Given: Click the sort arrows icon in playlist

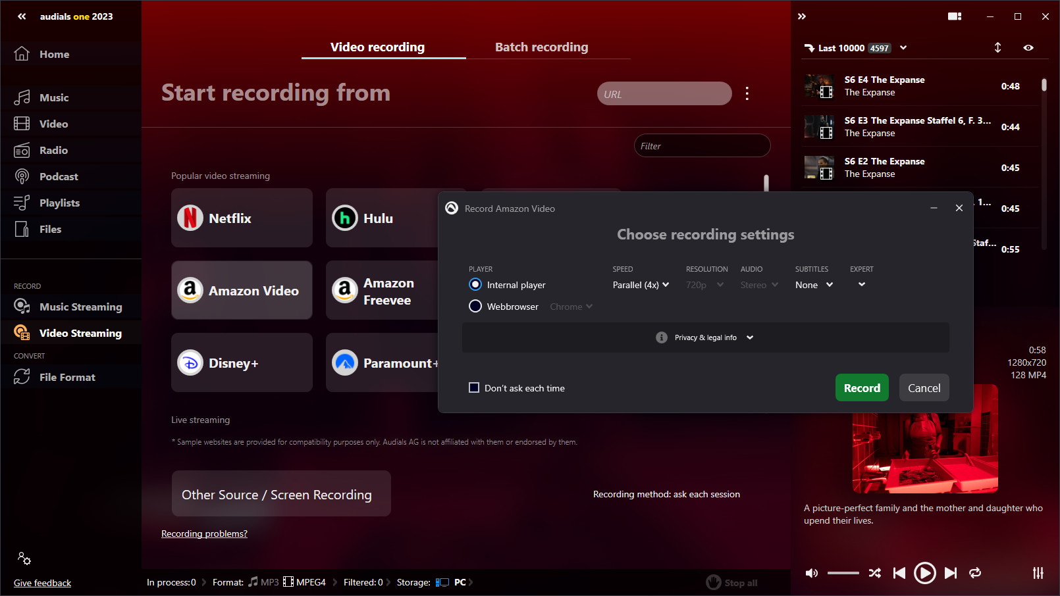Looking at the screenshot, I should [x=997, y=47].
